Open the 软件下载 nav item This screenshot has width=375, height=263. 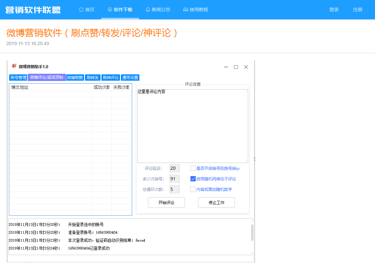[120, 10]
